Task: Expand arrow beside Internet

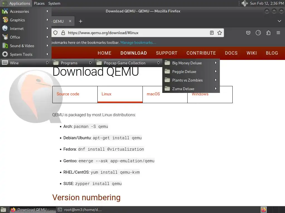Action: point(47,28)
